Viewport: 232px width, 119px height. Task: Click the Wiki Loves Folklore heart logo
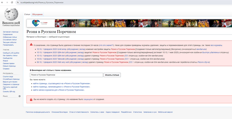36,23
